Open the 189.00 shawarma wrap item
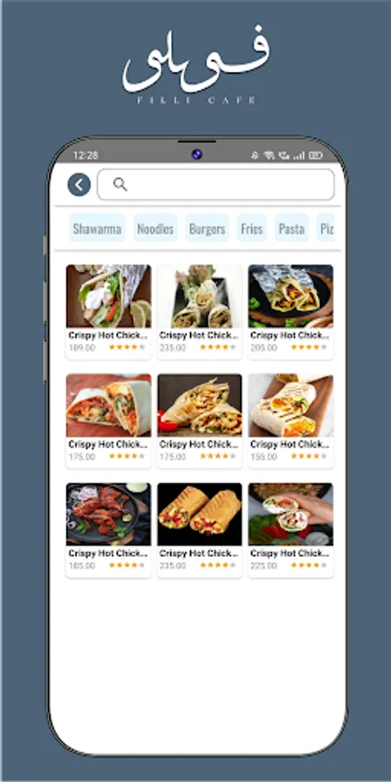The image size is (391, 782). coord(109,312)
